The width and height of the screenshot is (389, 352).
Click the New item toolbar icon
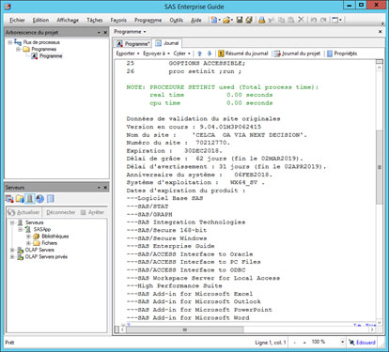pos(214,20)
